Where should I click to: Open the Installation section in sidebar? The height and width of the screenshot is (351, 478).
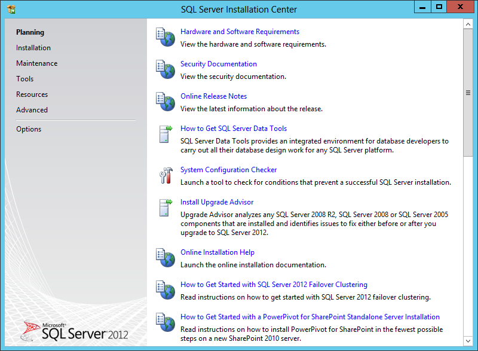tap(33, 48)
